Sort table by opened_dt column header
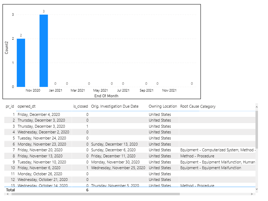Image resolution: width=268 pixels, height=201 pixels. pos(27,106)
